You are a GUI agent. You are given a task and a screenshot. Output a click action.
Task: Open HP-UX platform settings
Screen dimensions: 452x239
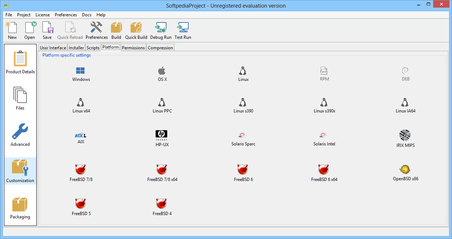pos(162,139)
